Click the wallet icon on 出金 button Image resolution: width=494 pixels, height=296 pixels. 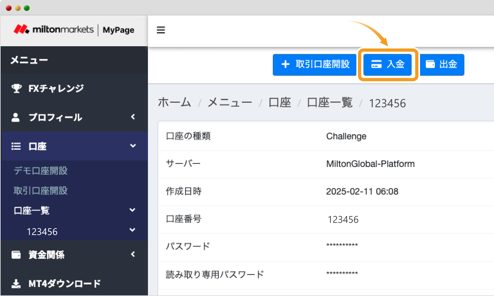(430, 64)
